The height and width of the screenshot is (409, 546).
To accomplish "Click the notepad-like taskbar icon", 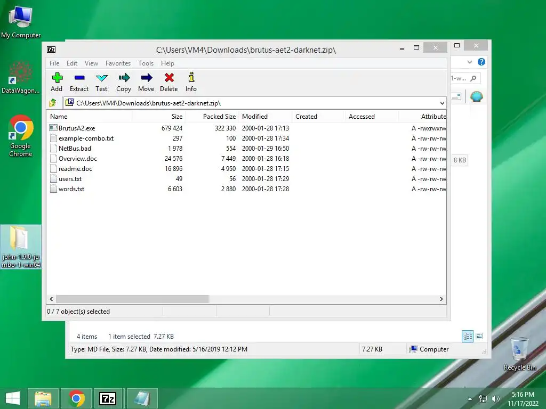I will click(142, 398).
